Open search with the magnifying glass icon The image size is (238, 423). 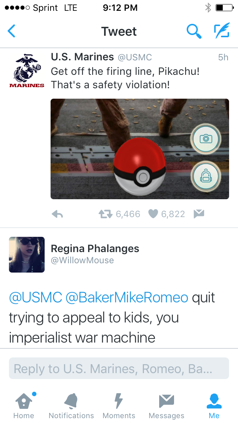pyautogui.click(x=194, y=31)
